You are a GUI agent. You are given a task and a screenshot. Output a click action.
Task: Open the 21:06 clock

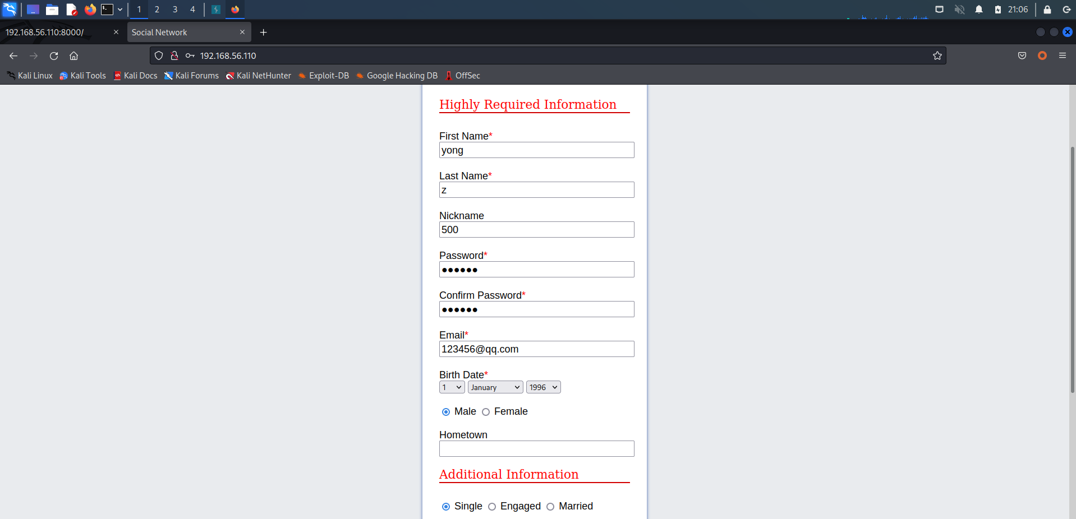[x=1018, y=10]
